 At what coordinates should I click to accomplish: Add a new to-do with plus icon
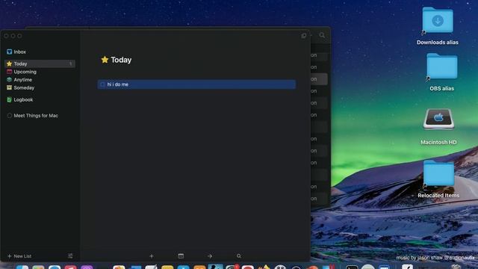tap(152, 256)
